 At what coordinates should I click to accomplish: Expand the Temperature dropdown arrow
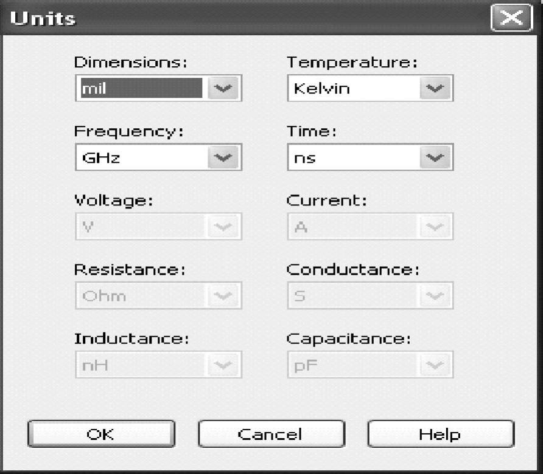436,89
